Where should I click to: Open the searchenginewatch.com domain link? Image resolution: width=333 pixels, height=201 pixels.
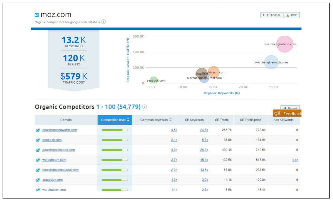click(x=60, y=130)
